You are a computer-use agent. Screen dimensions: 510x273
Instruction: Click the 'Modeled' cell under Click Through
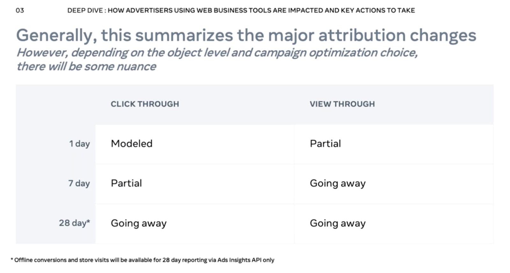coord(132,144)
